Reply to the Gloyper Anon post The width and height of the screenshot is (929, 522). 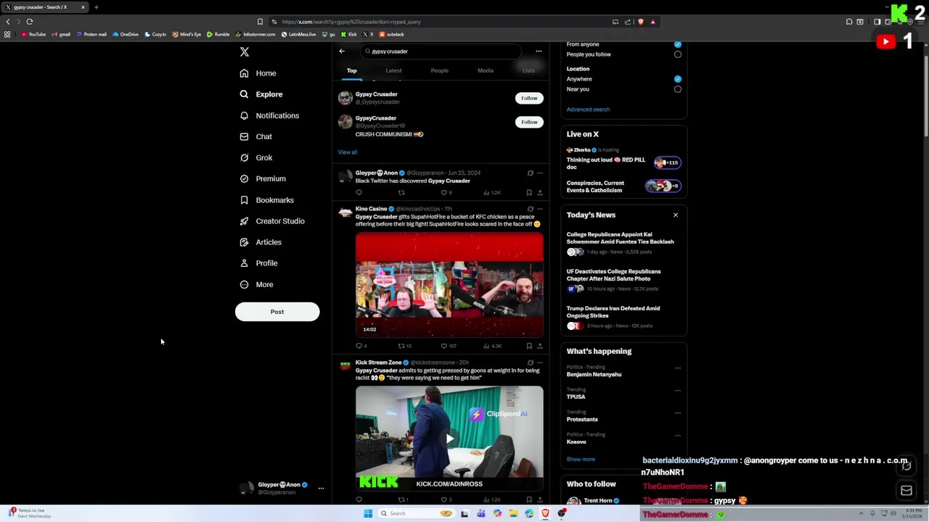[x=359, y=193]
